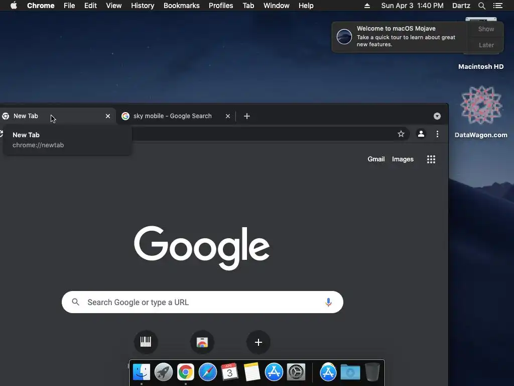
Task: Open the Window menu
Action: [277, 6]
